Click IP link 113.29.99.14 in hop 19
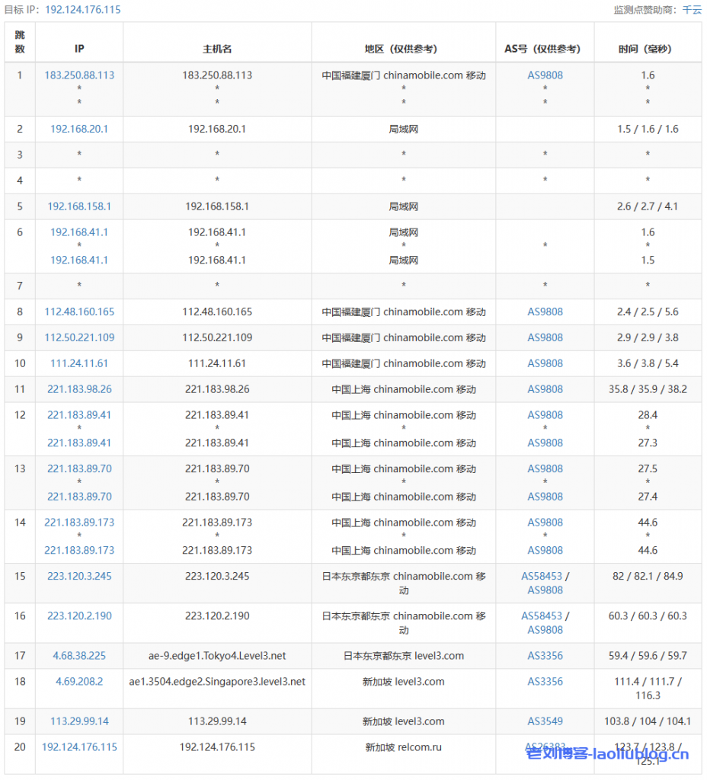Viewport: 707px width, 780px height. [x=79, y=721]
